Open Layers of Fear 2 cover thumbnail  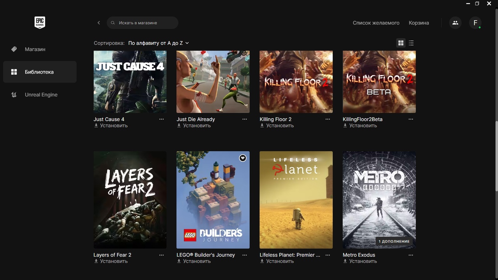click(x=130, y=200)
